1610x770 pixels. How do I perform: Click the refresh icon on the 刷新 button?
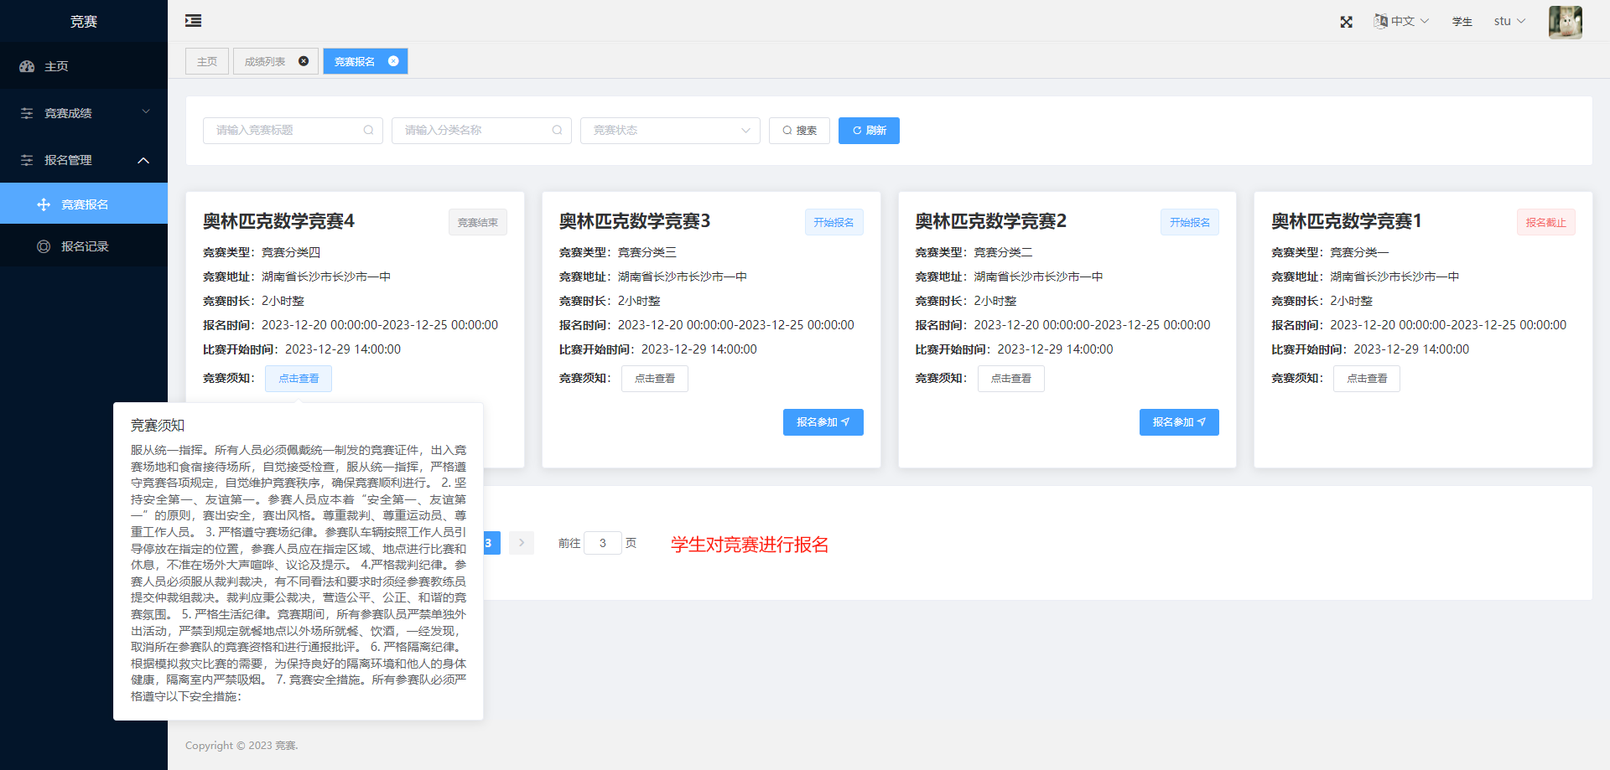(x=856, y=130)
